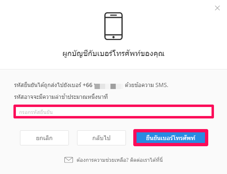Click the กรอกรหัสยืนยัน placeholder text

36,112
